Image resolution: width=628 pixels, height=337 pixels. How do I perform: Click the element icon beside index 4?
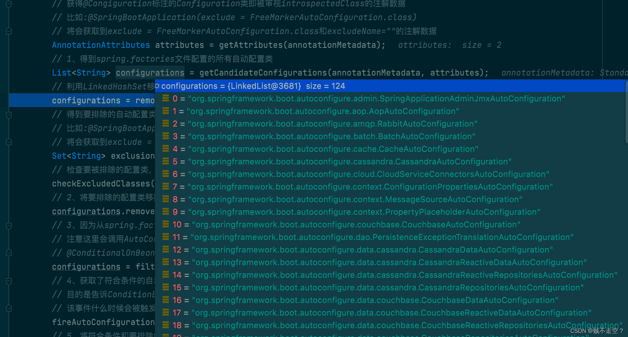(166, 149)
